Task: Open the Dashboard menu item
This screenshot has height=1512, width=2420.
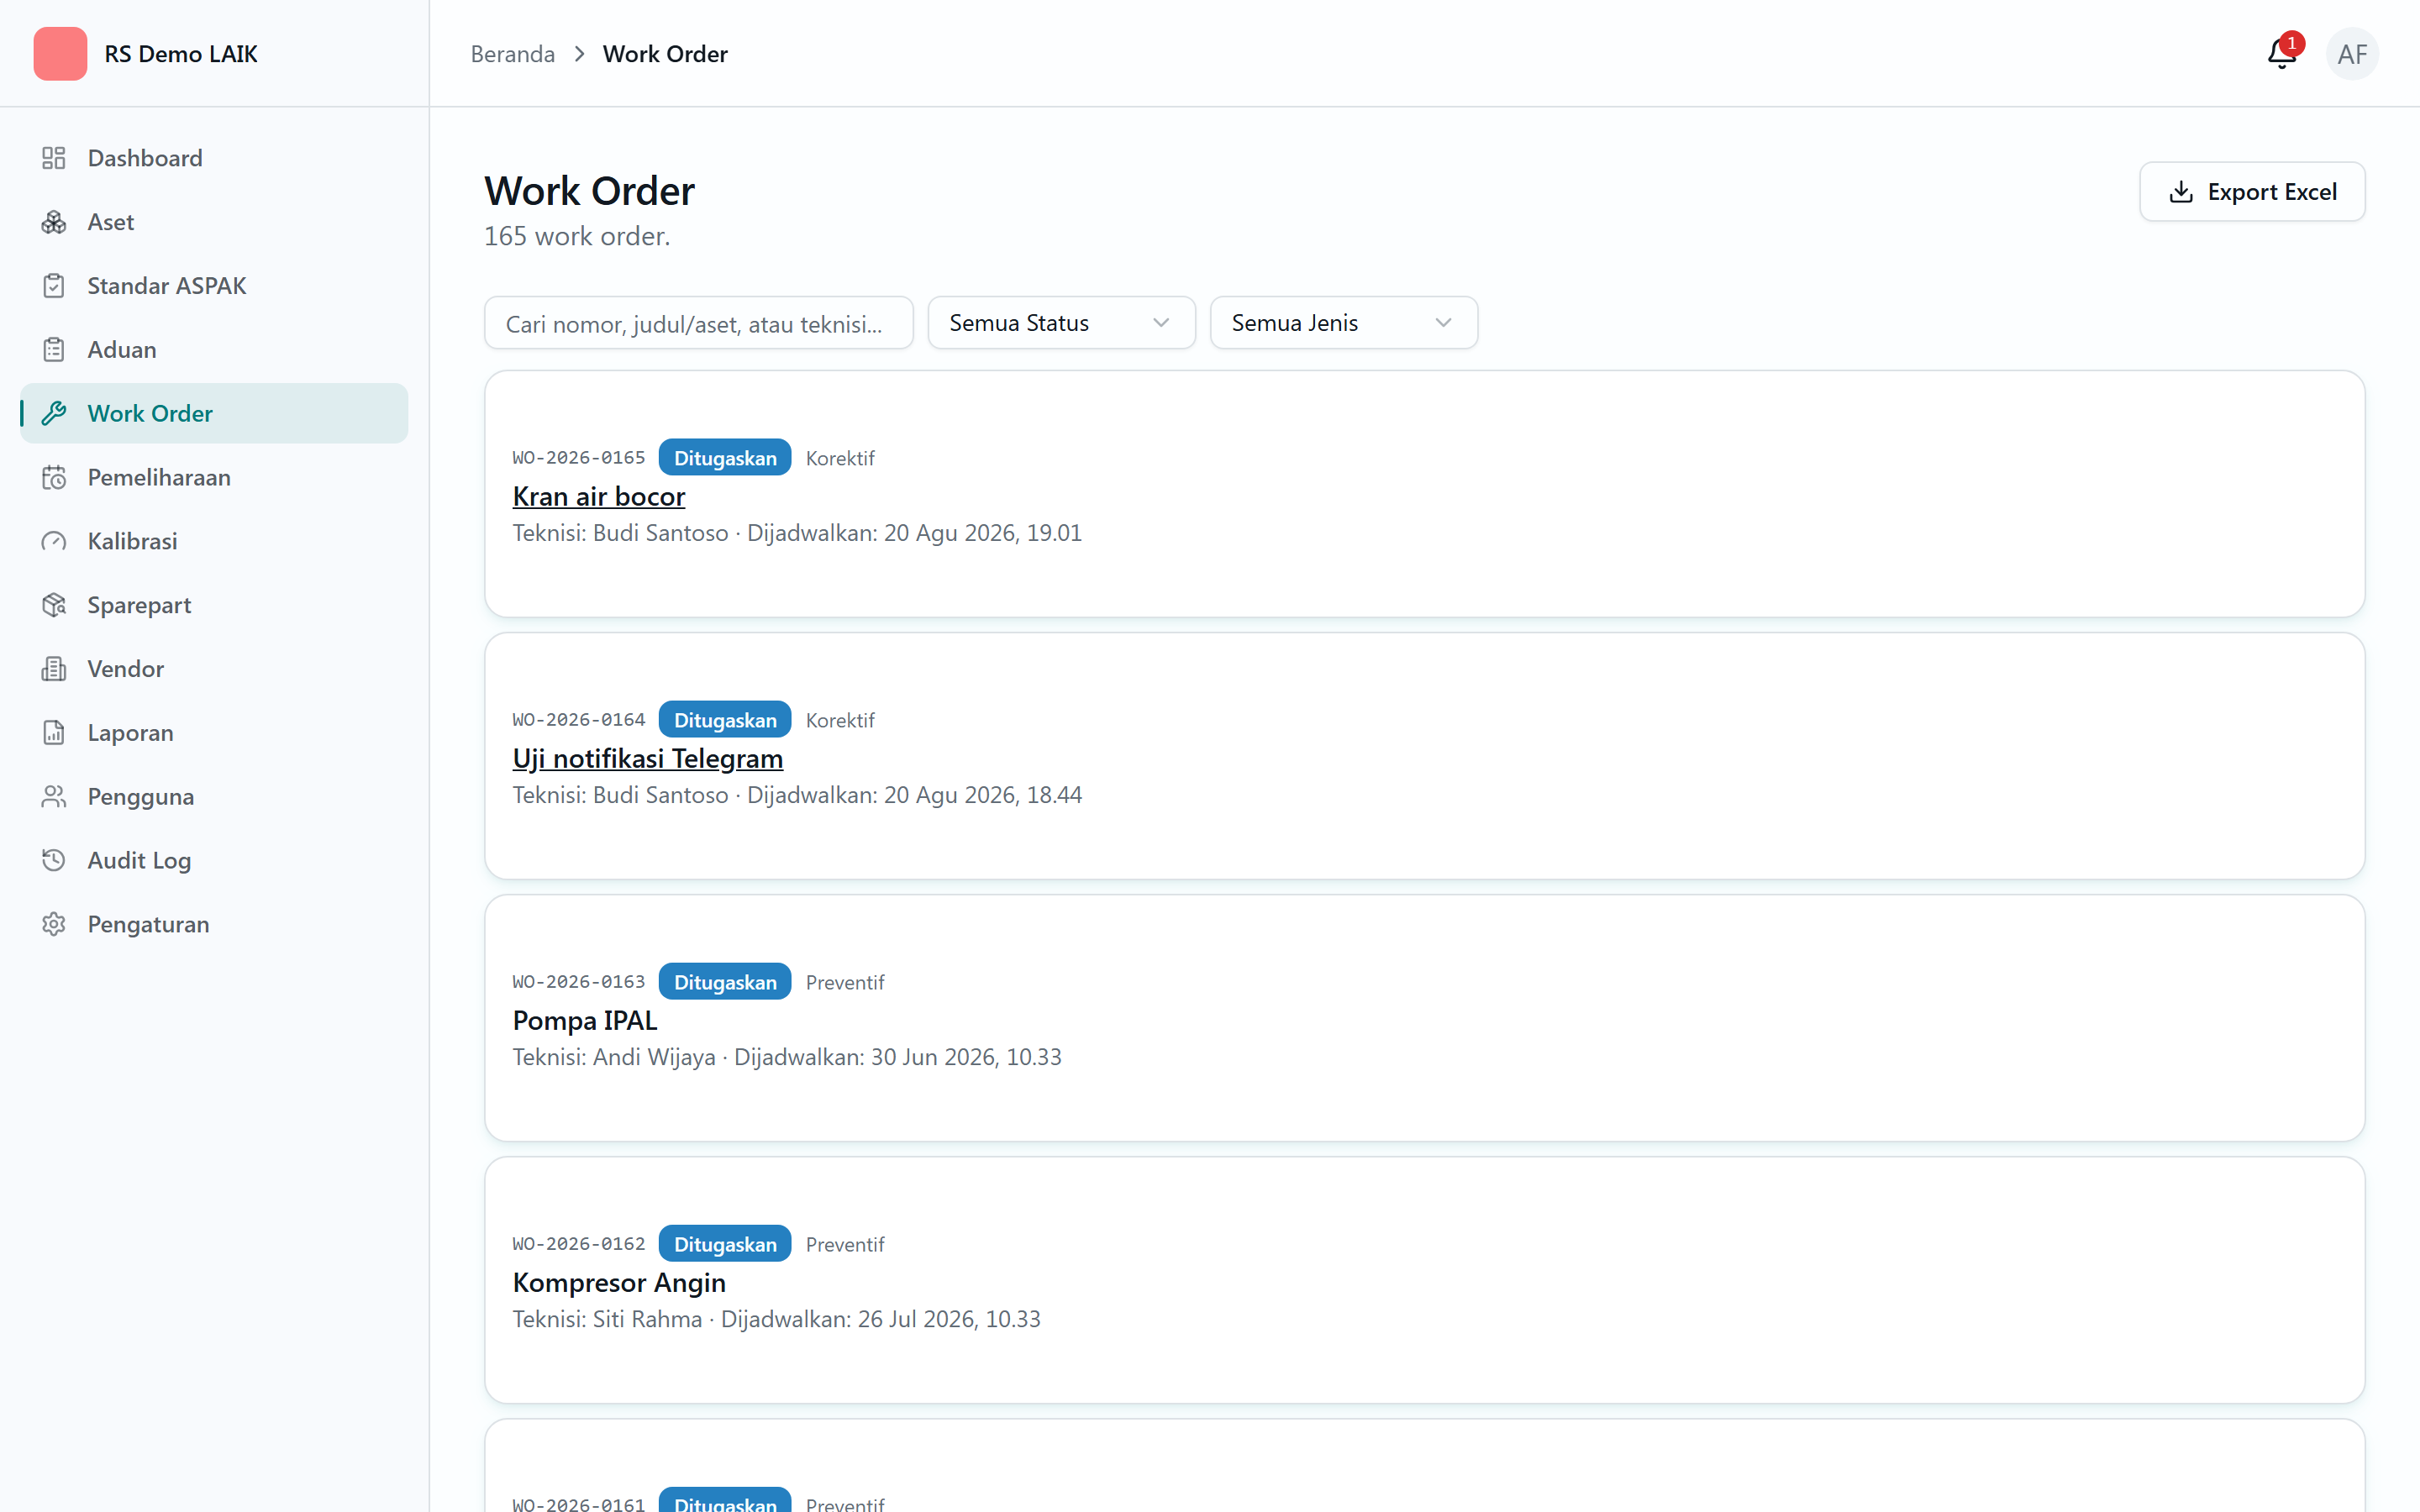Action: coord(214,158)
